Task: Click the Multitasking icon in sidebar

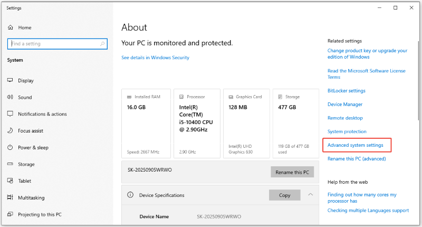Action: point(10,197)
